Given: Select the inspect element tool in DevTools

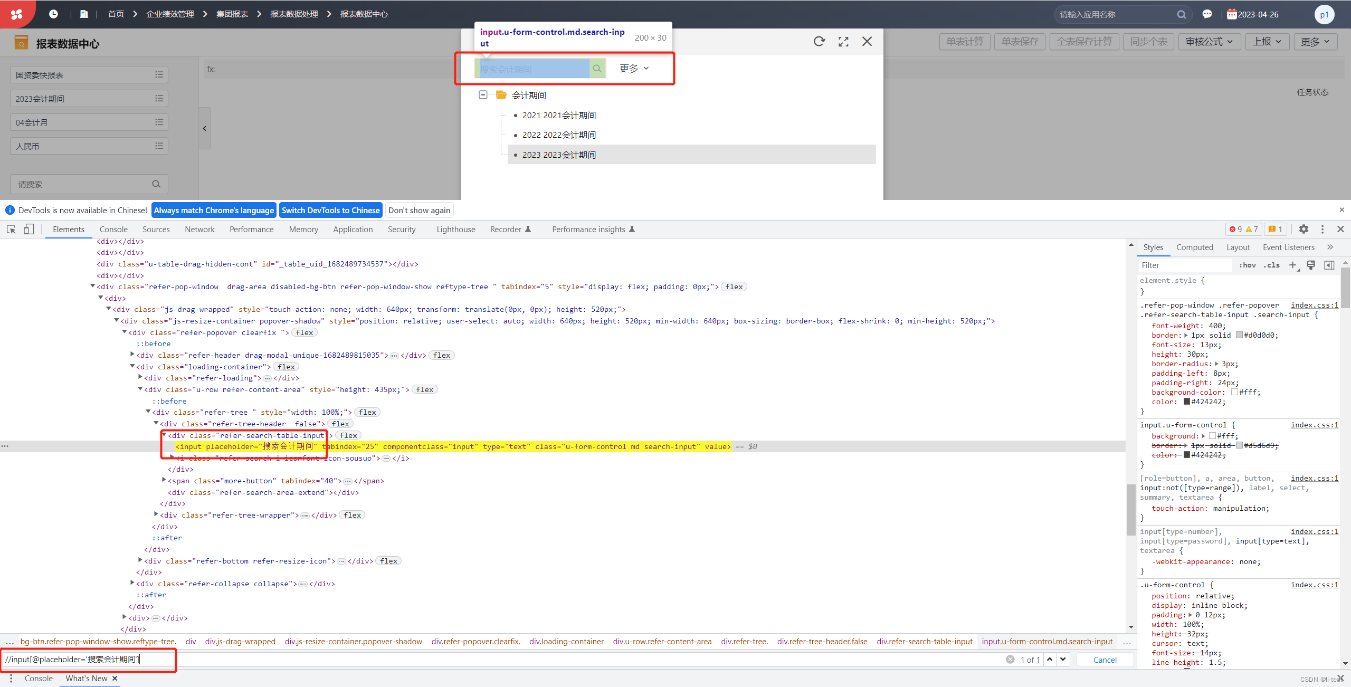Looking at the screenshot, I should (11, 229).
